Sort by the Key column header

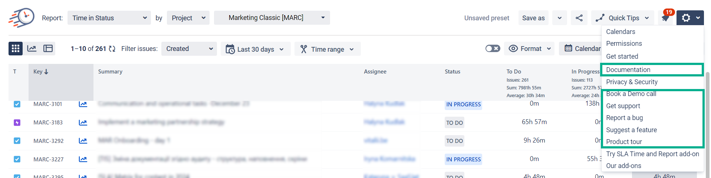click(41, 72)
